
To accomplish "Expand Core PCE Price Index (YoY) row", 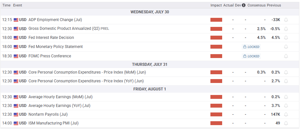I will pyautogui.click(x=150, y=81).
